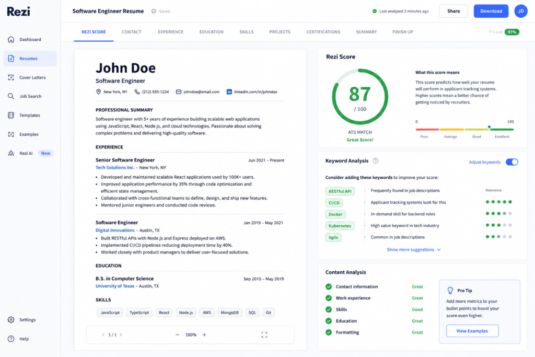Click the View Examples button

(472, 331)
